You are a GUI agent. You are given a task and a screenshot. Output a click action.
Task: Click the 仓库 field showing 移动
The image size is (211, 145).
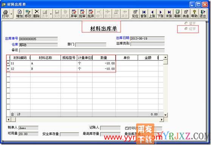click(x=38, y=45)
